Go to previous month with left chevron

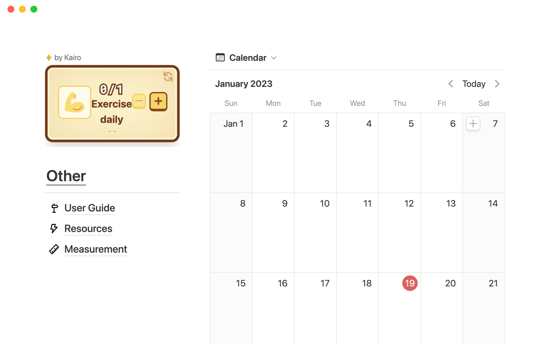click(451, 84)
